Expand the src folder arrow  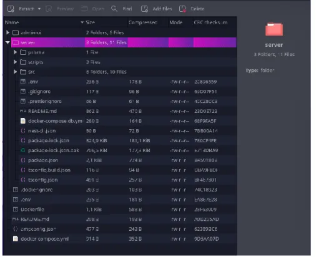(x=15, y=72)
